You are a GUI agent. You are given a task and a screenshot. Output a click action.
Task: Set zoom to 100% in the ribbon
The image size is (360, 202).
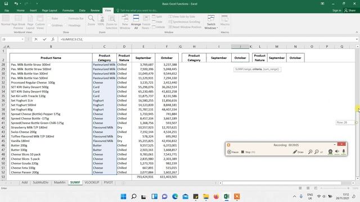pos(101,20)
